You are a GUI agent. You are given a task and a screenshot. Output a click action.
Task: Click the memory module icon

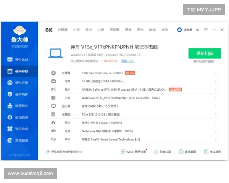point(53,81)
